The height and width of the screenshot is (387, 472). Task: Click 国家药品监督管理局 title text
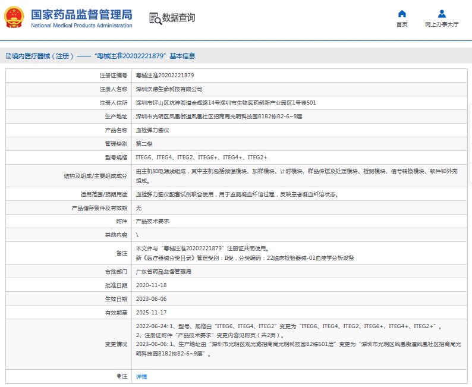click(81, 14)
